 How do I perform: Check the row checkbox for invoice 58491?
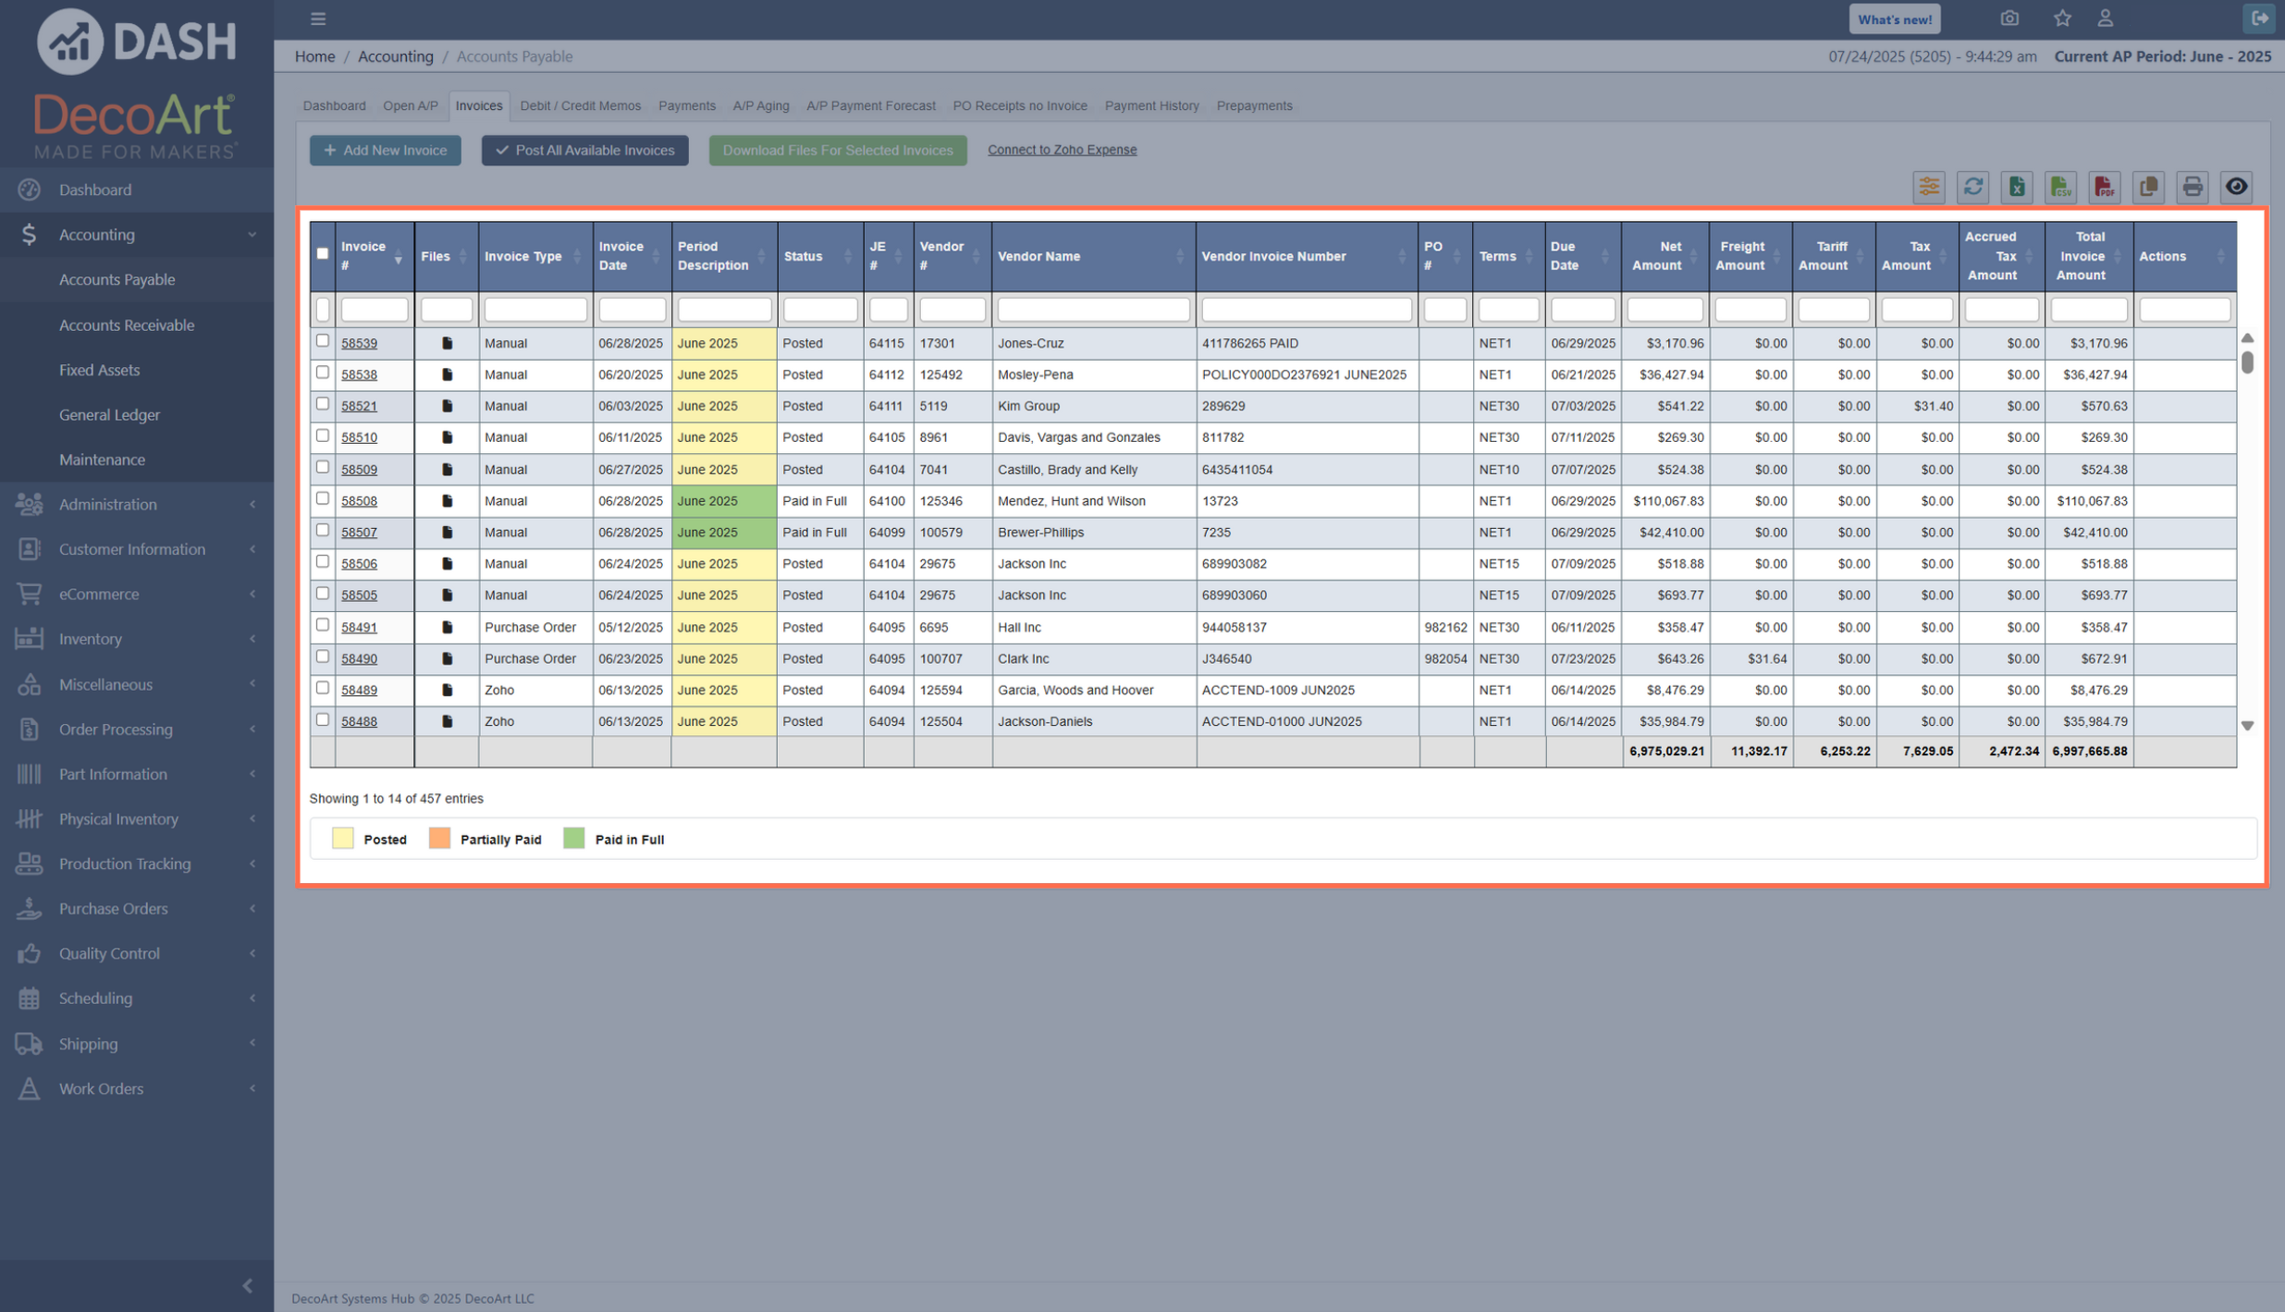322,625
